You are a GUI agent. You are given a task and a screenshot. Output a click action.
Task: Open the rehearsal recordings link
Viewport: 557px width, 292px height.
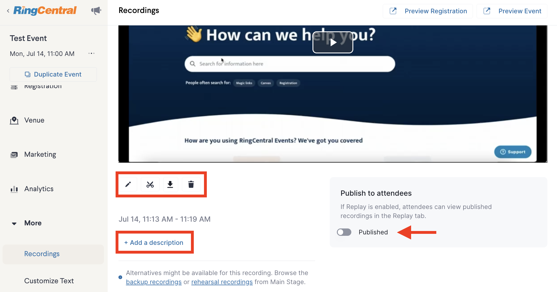pos(222,282)
